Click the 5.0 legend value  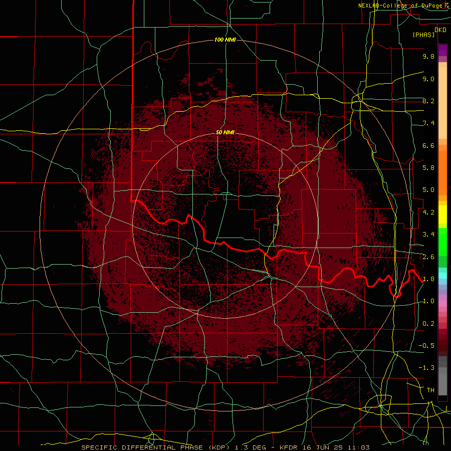pos(428,190)
